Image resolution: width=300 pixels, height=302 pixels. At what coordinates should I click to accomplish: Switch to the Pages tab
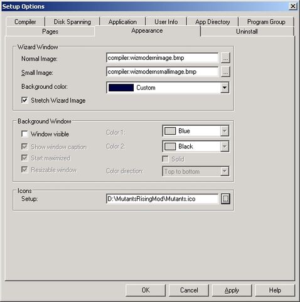click(50, 31)
